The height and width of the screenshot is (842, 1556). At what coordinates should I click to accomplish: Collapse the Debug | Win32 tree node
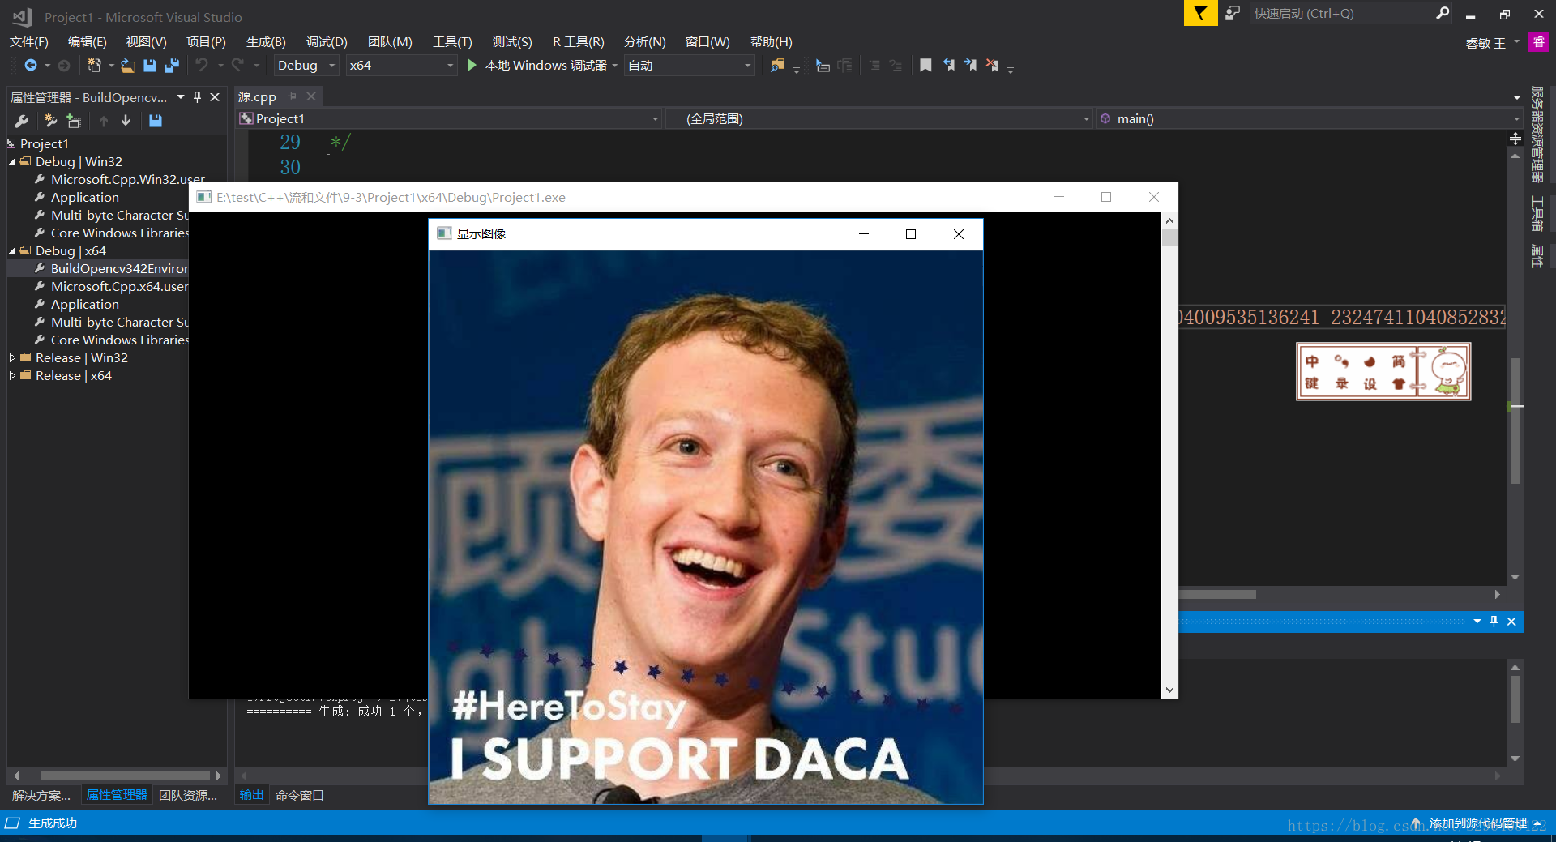pos(12,162)
